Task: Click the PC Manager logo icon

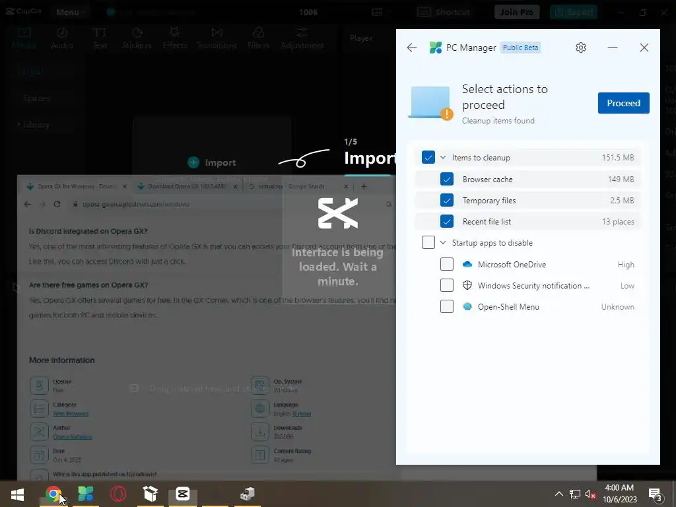Action: [436, 48]
